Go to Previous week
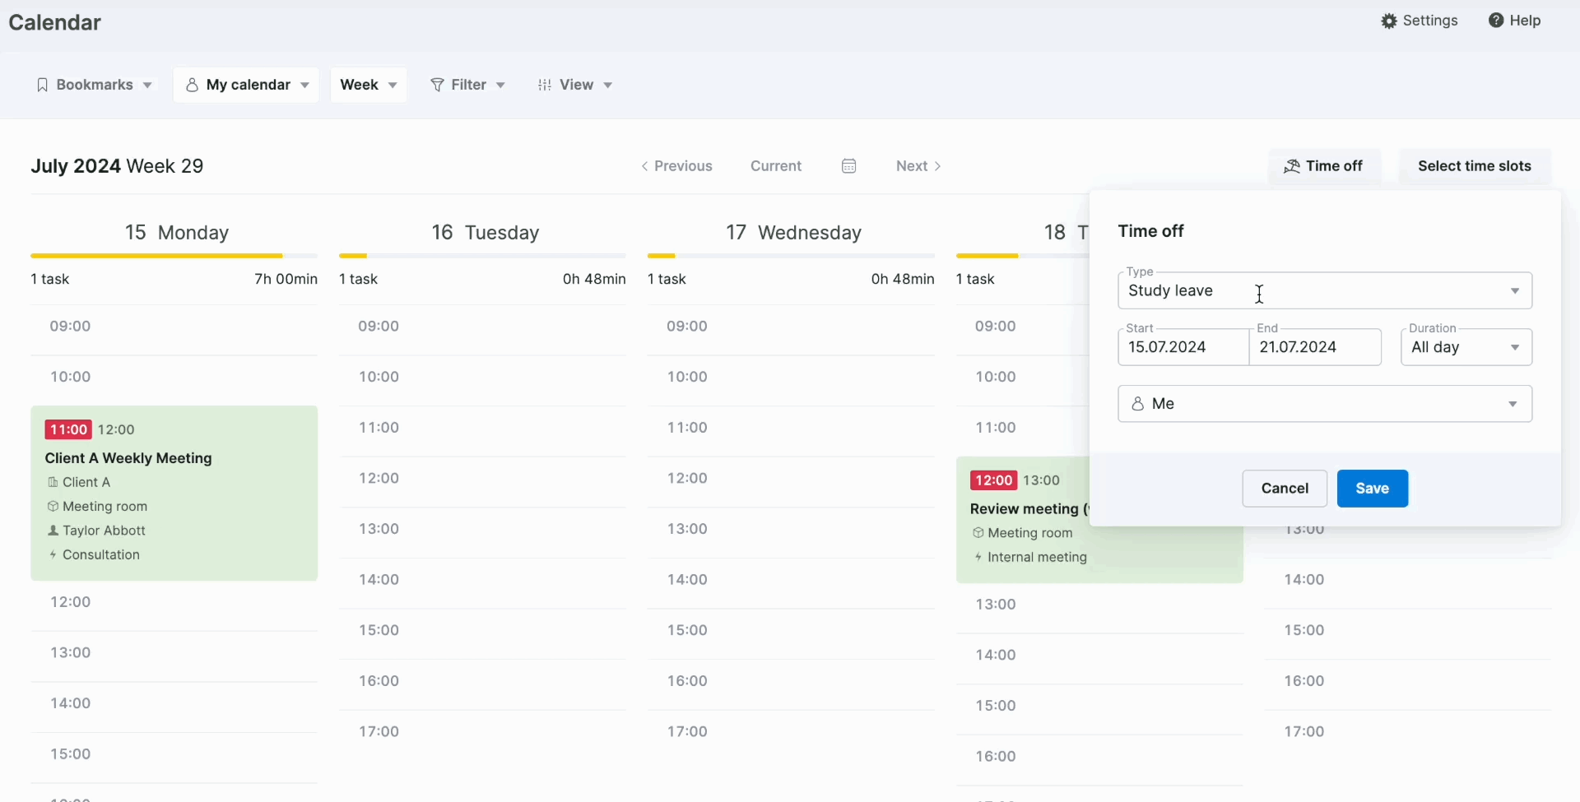This screenshot has height=802, width=1580. click(677, 166)
